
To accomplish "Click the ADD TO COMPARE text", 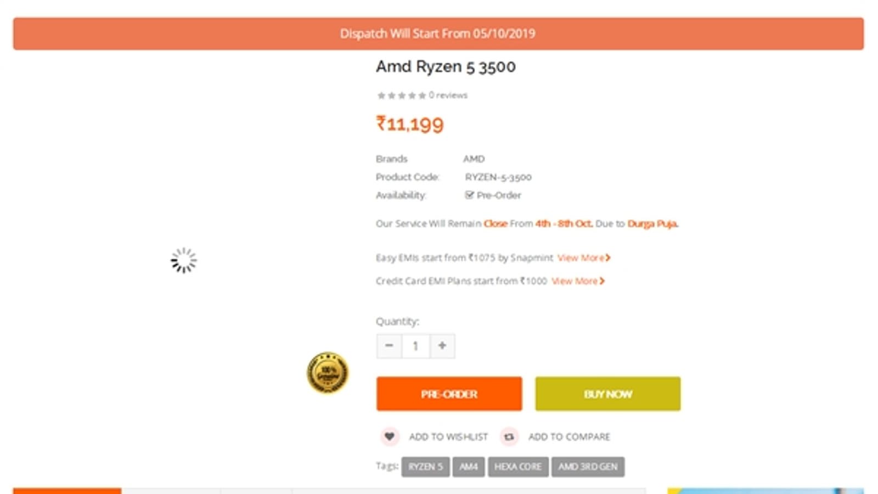I will 569,437.
